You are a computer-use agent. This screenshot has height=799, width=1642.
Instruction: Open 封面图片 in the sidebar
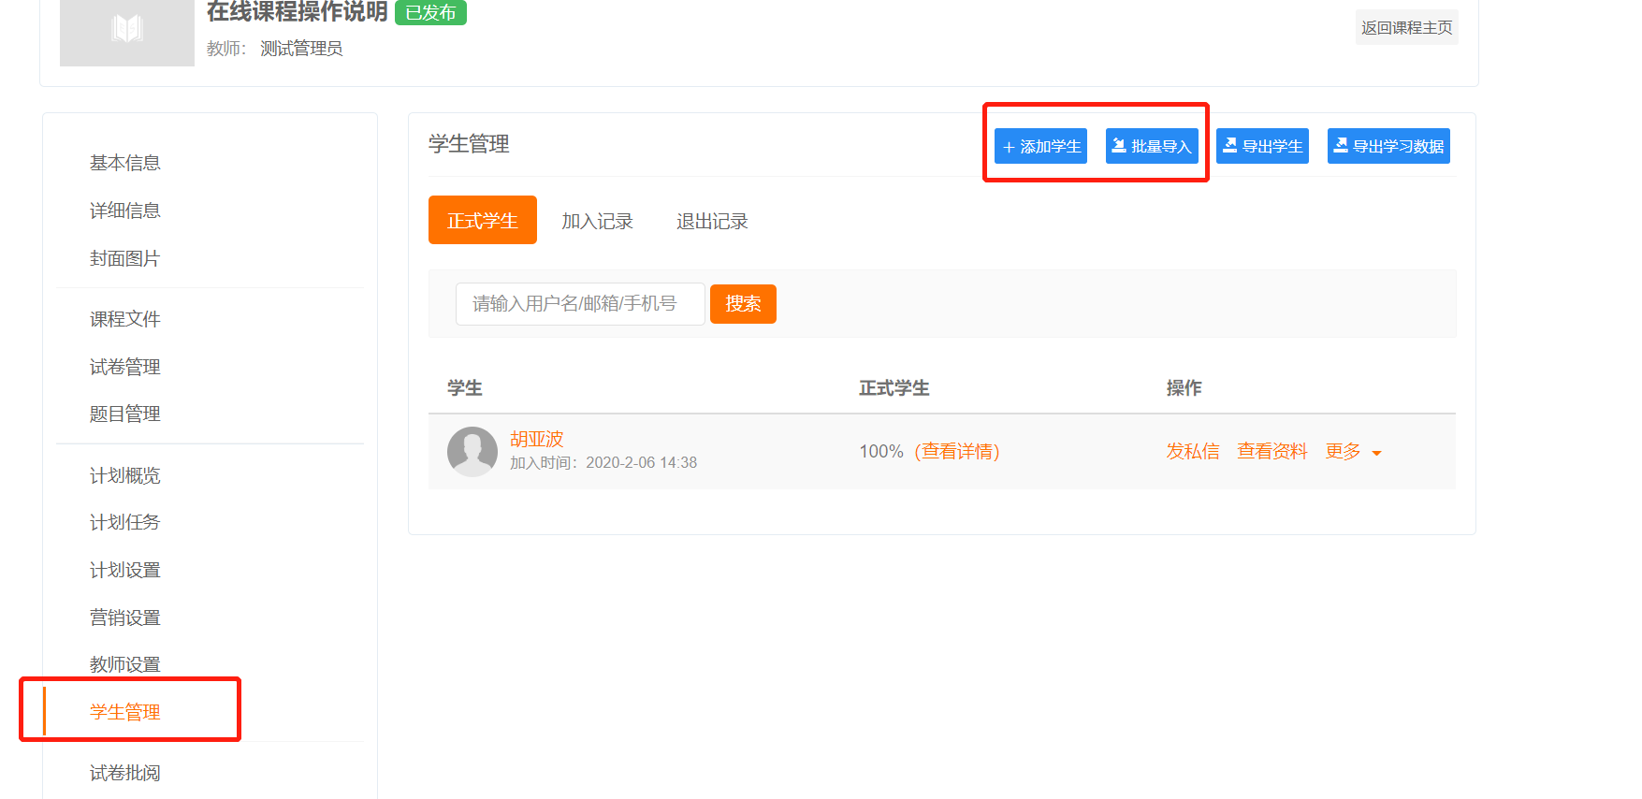(125, 258)
